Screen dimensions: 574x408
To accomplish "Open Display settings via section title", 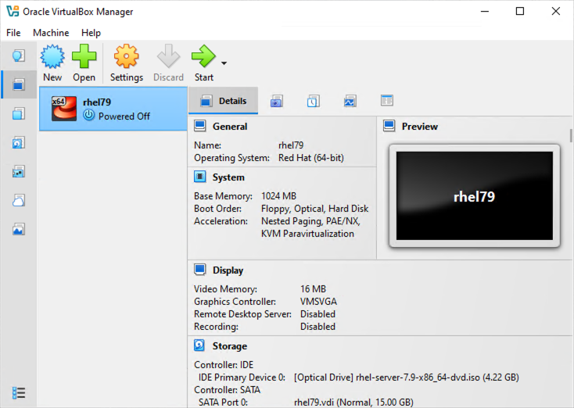I will tap(228, 270).
